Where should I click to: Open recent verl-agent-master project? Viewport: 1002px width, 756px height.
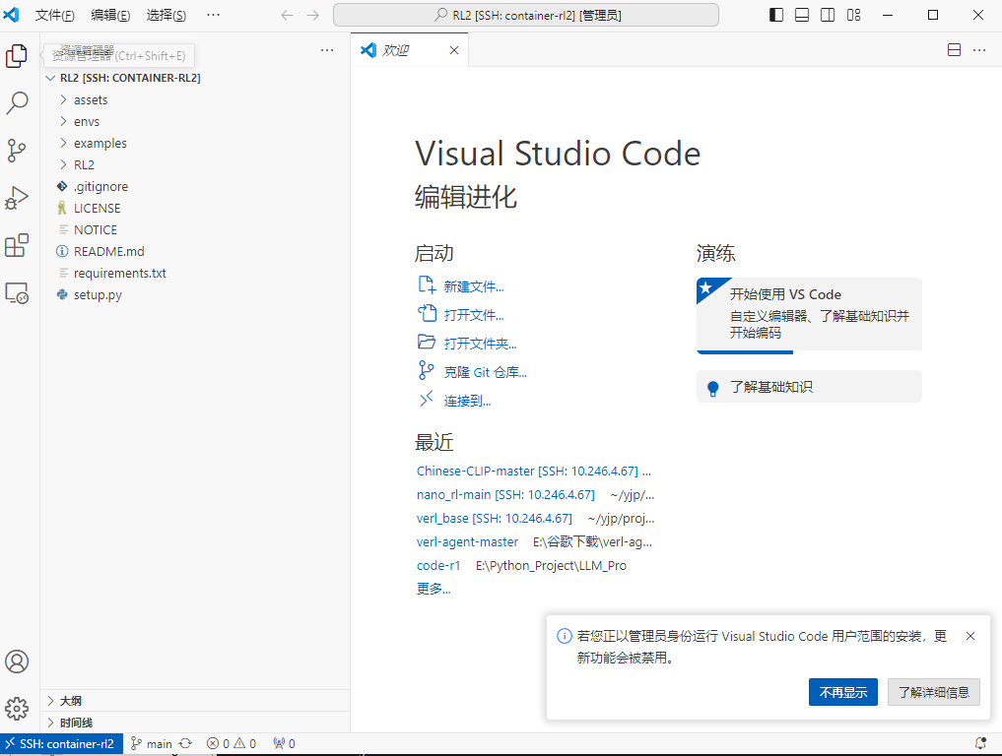467,542
